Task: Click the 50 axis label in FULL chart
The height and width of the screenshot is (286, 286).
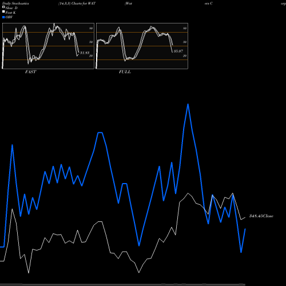Action: pyautogui.click(x=185, y=42)
